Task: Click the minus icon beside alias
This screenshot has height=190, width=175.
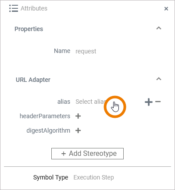Action: pyautogui.click(x=158, y=102)
